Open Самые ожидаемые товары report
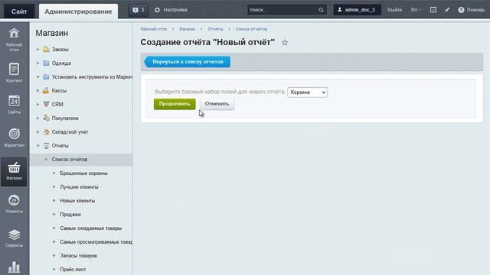Screen dimensions: 490x275 (x=90, y=228)
